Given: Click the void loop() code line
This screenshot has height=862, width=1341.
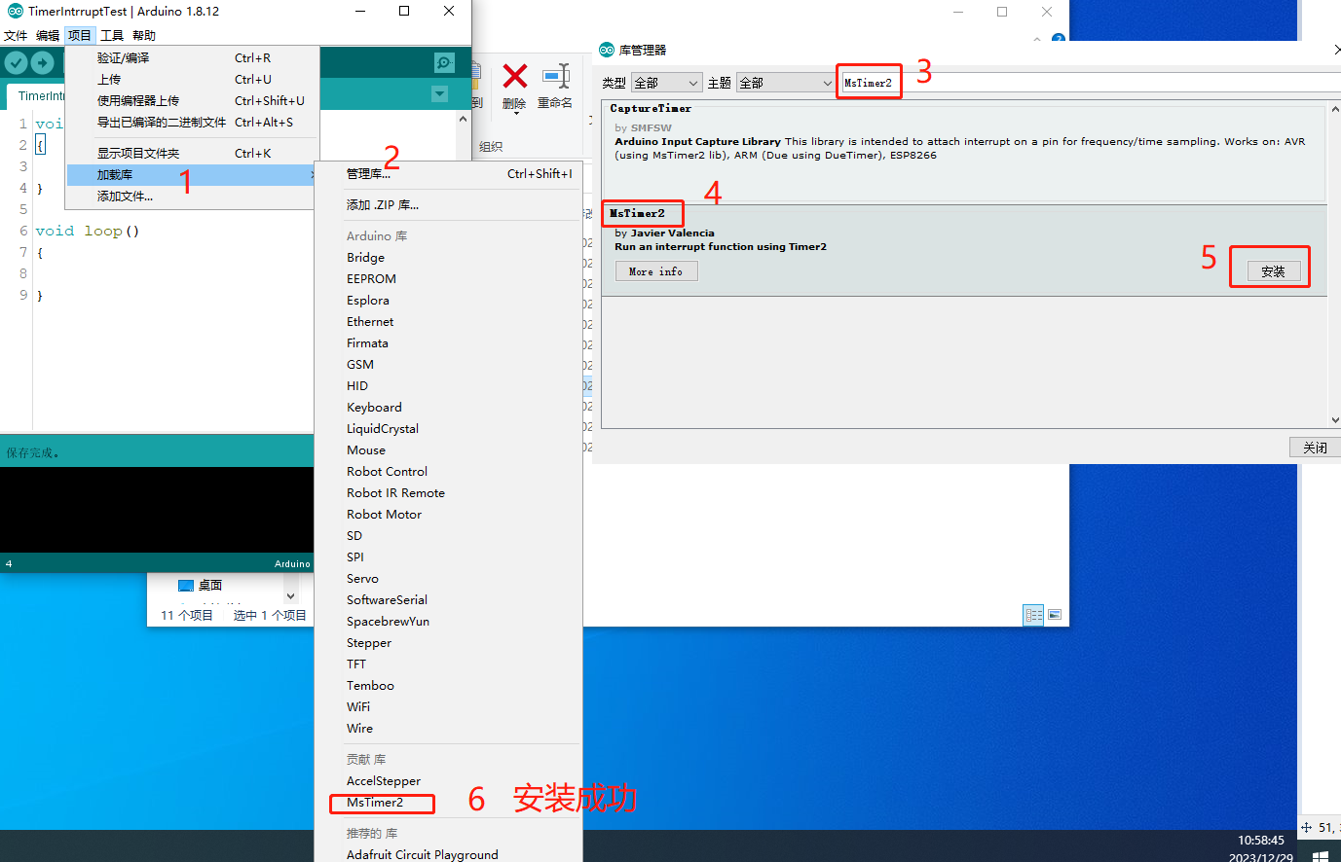Looking at the screenshot, I should coord(88,231).
